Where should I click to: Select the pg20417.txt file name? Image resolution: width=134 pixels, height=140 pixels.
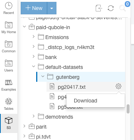tap(72, 87)
